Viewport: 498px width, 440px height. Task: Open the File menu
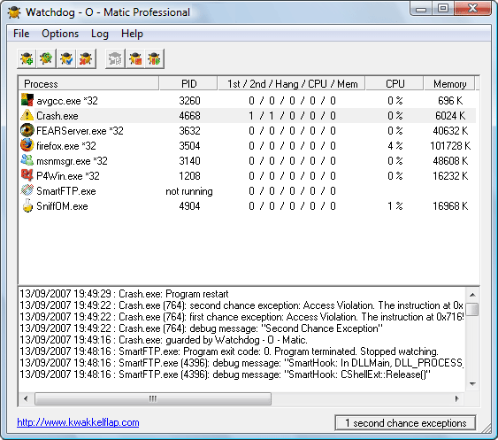(x=21, y=34)
